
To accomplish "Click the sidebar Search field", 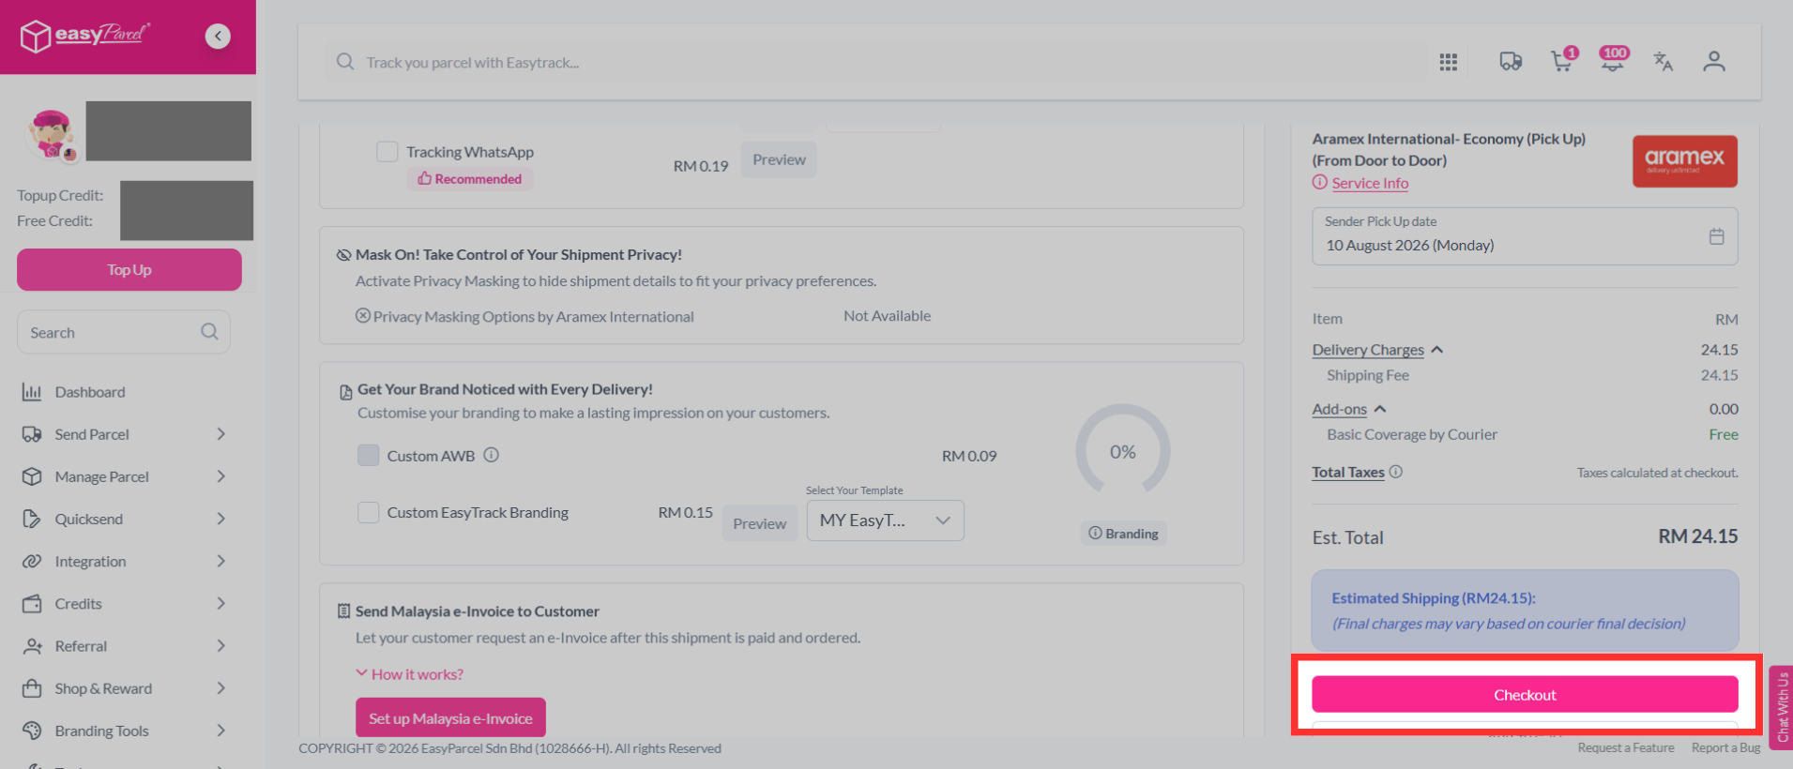I will (123, 332).
